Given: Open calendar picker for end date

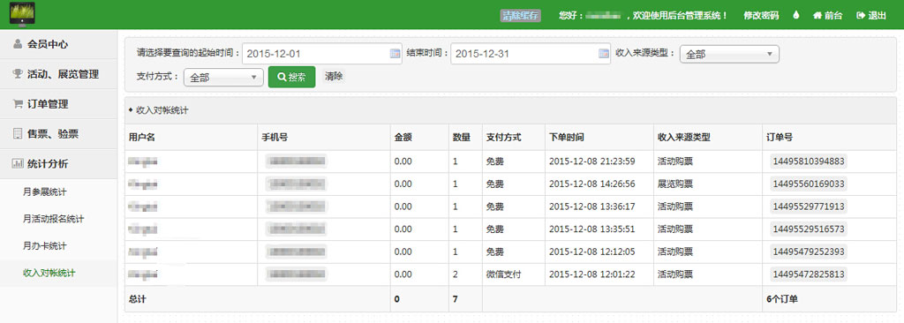Looking at the screenshot, I should [604, 54].
